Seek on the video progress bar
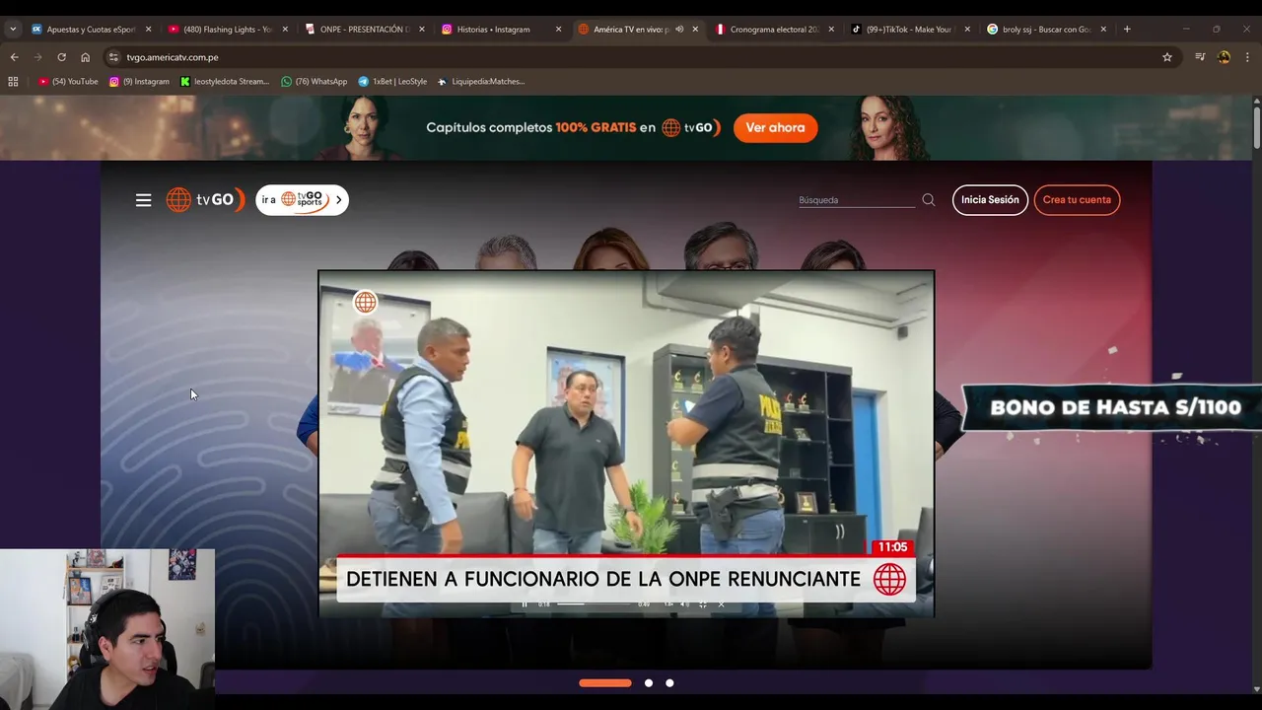 click(x=594, y=604)
